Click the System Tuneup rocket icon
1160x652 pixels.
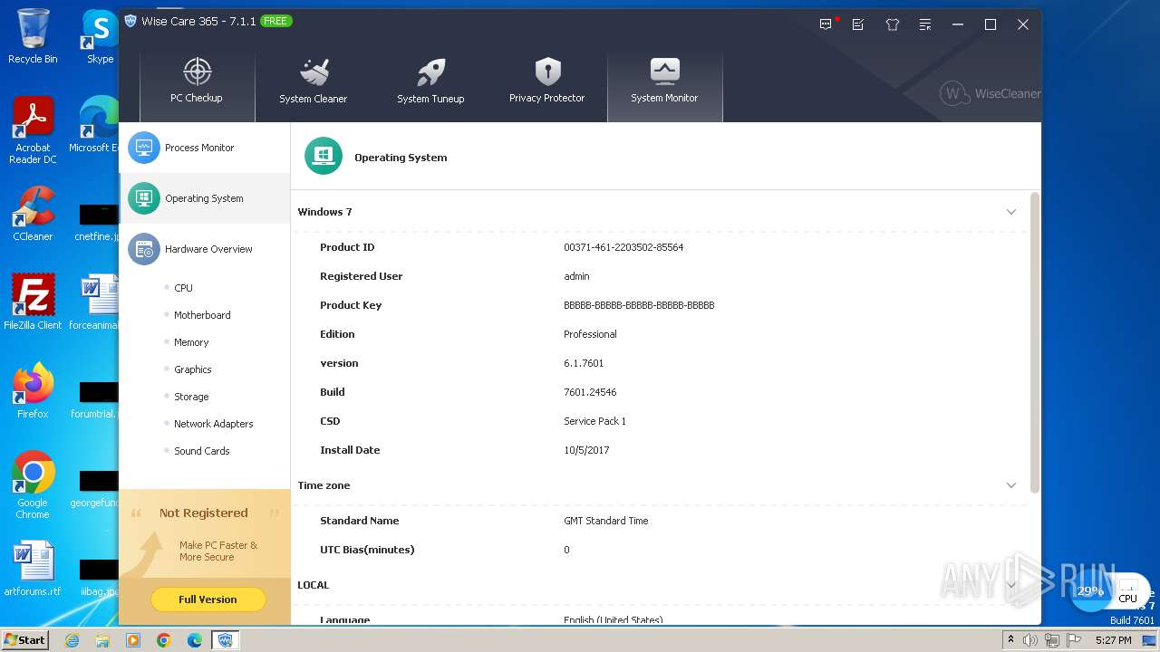point(430,72)
